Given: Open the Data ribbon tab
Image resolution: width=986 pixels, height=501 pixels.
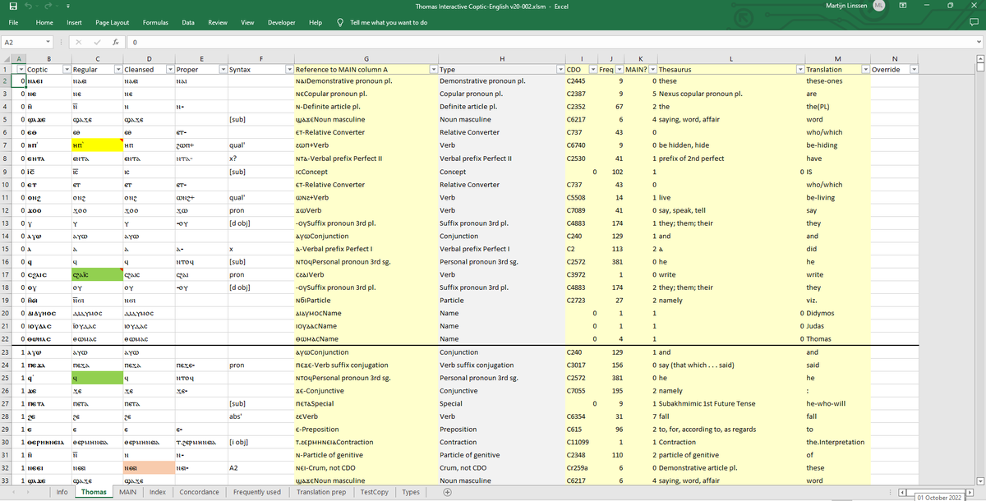Looking at the screenshot, I should (188, 22).
